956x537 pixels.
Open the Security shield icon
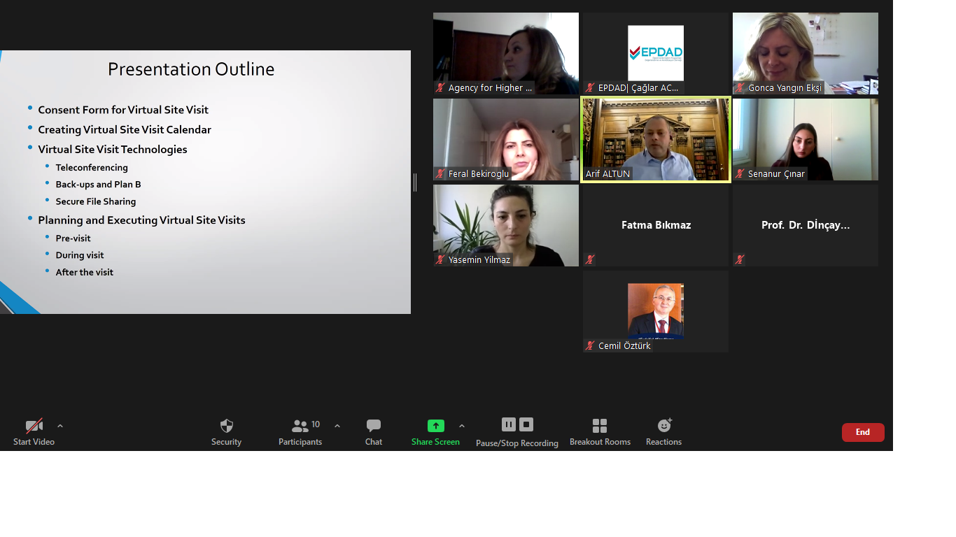[x=226, y=426]
